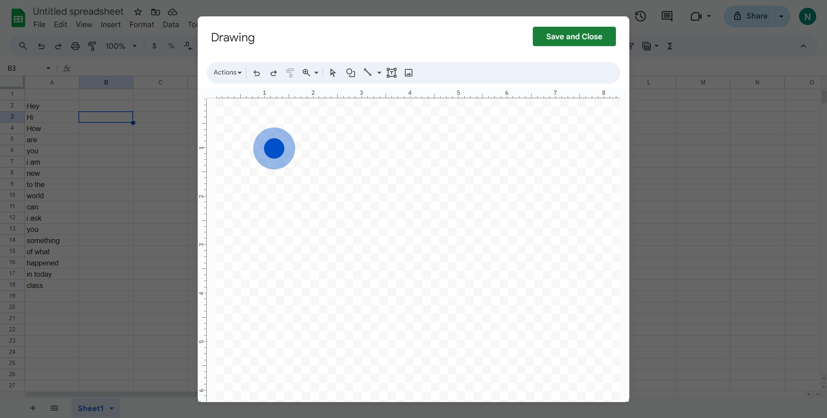827x418 pixels.
Task: Expand the Actions dropdown menu
Action: pyautogui.click(x=227, y=72)
